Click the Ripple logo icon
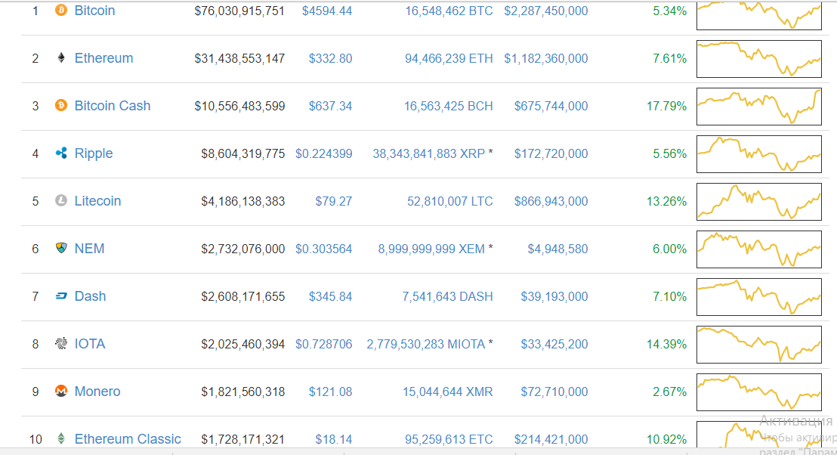837x455 pixels. click(61, 153)
